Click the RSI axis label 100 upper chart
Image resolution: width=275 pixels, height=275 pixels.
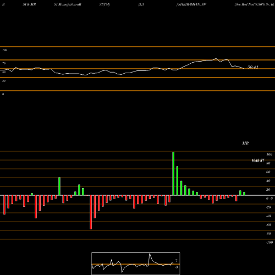pos(4,50)
